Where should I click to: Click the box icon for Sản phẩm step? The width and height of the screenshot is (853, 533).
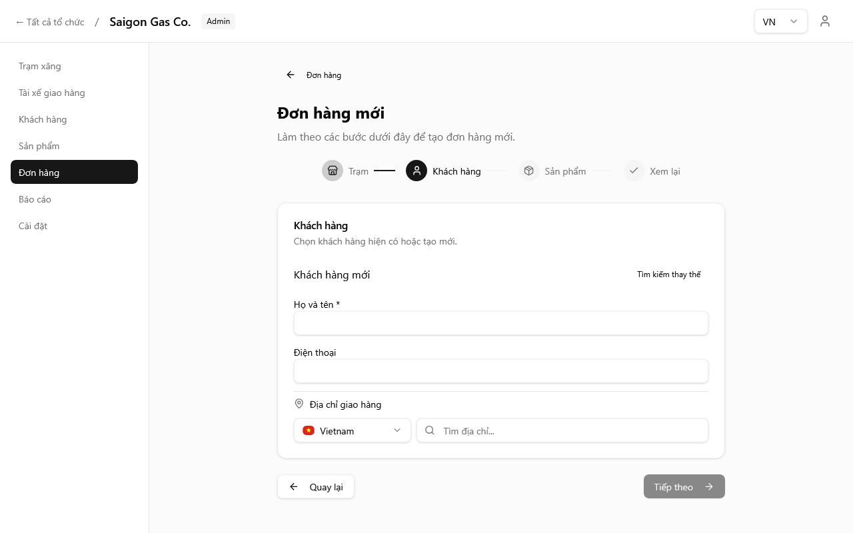528,171
